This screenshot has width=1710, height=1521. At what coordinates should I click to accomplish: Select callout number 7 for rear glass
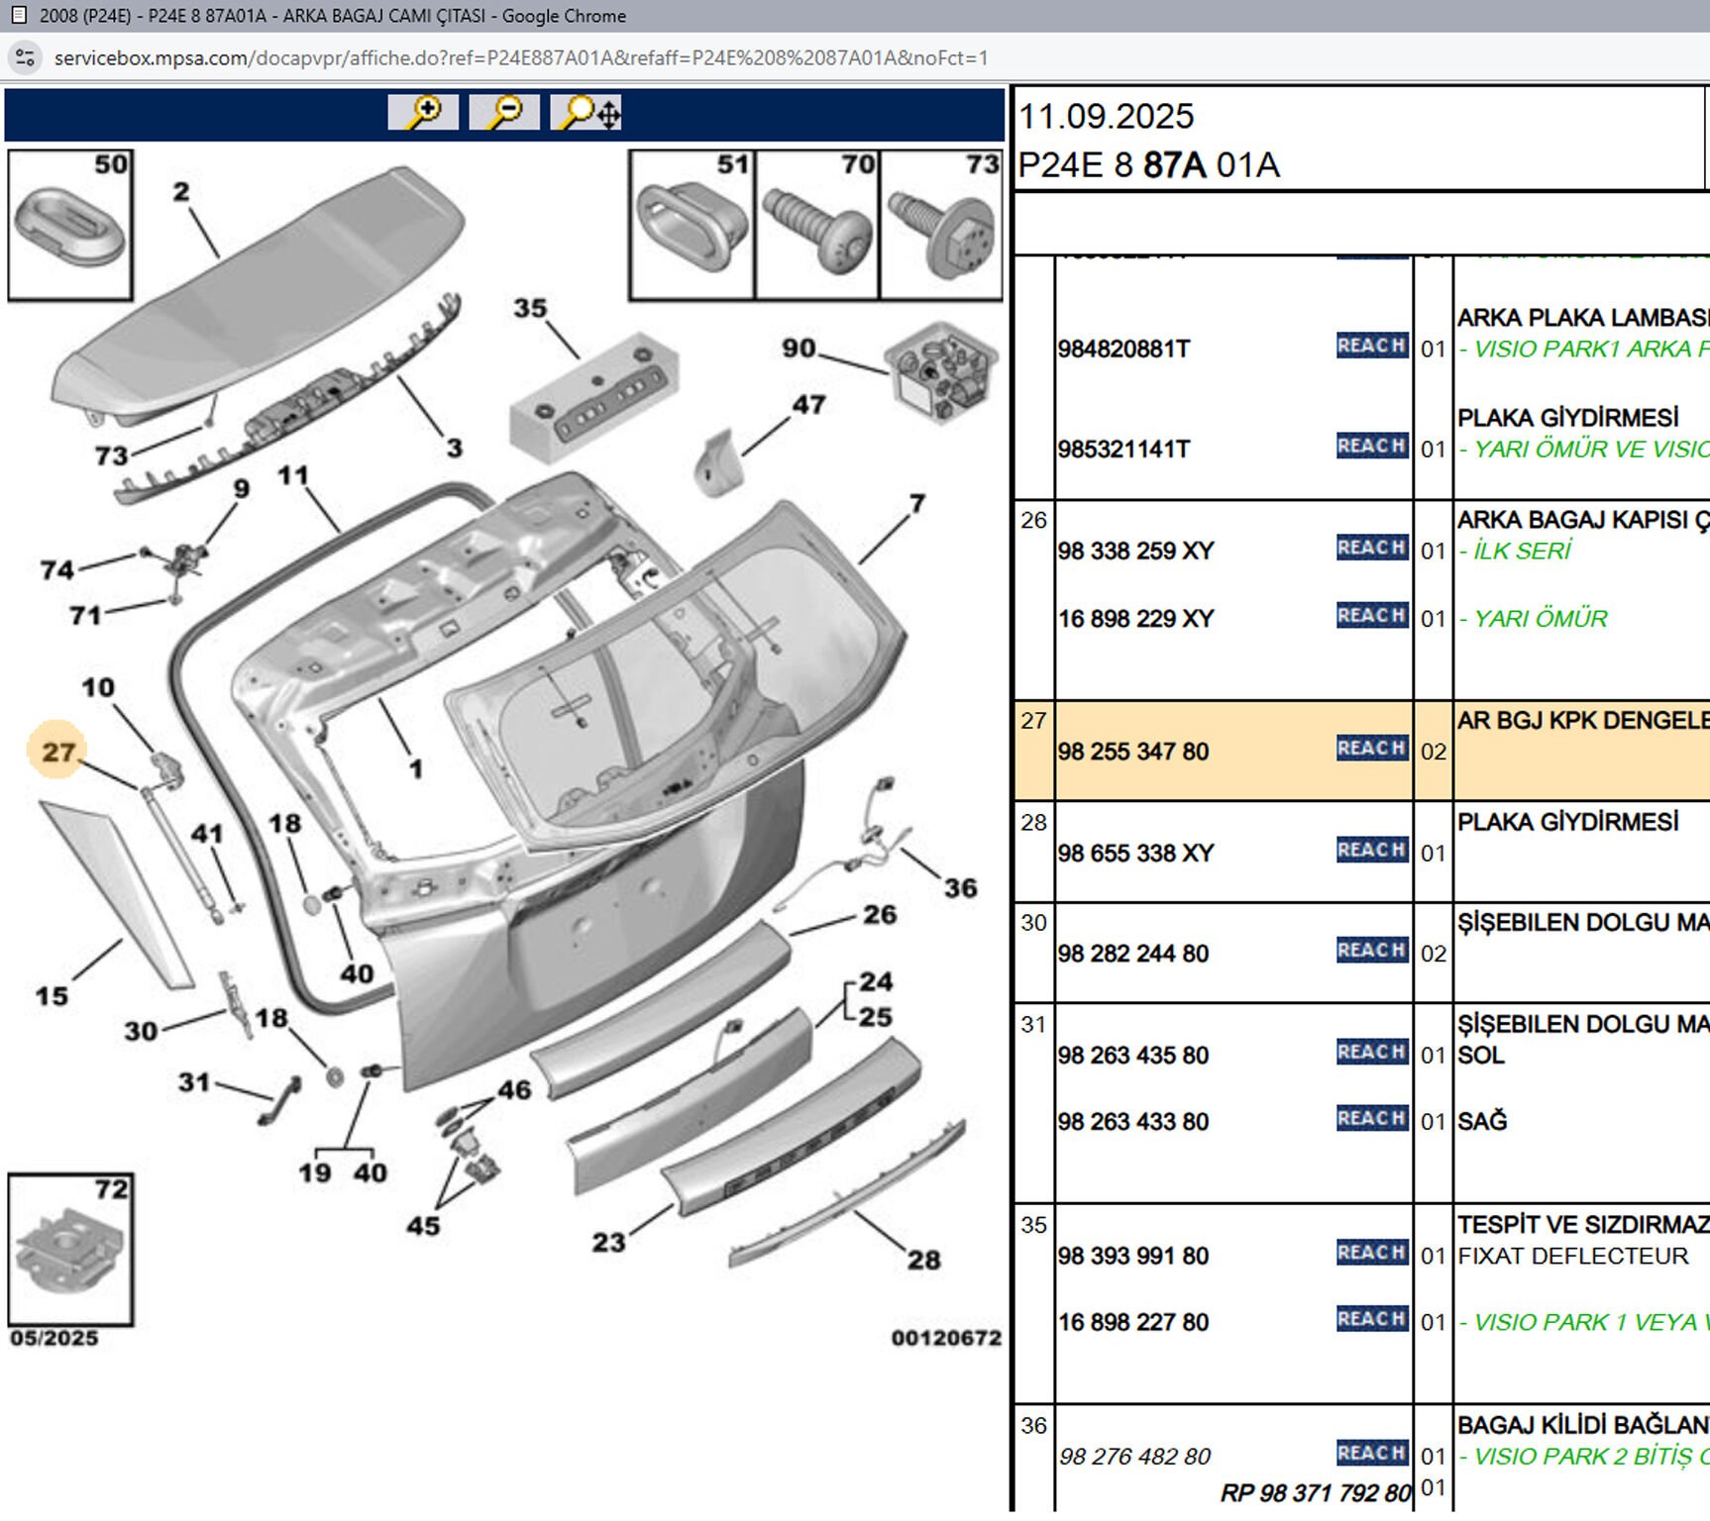[x=917, y=504]
